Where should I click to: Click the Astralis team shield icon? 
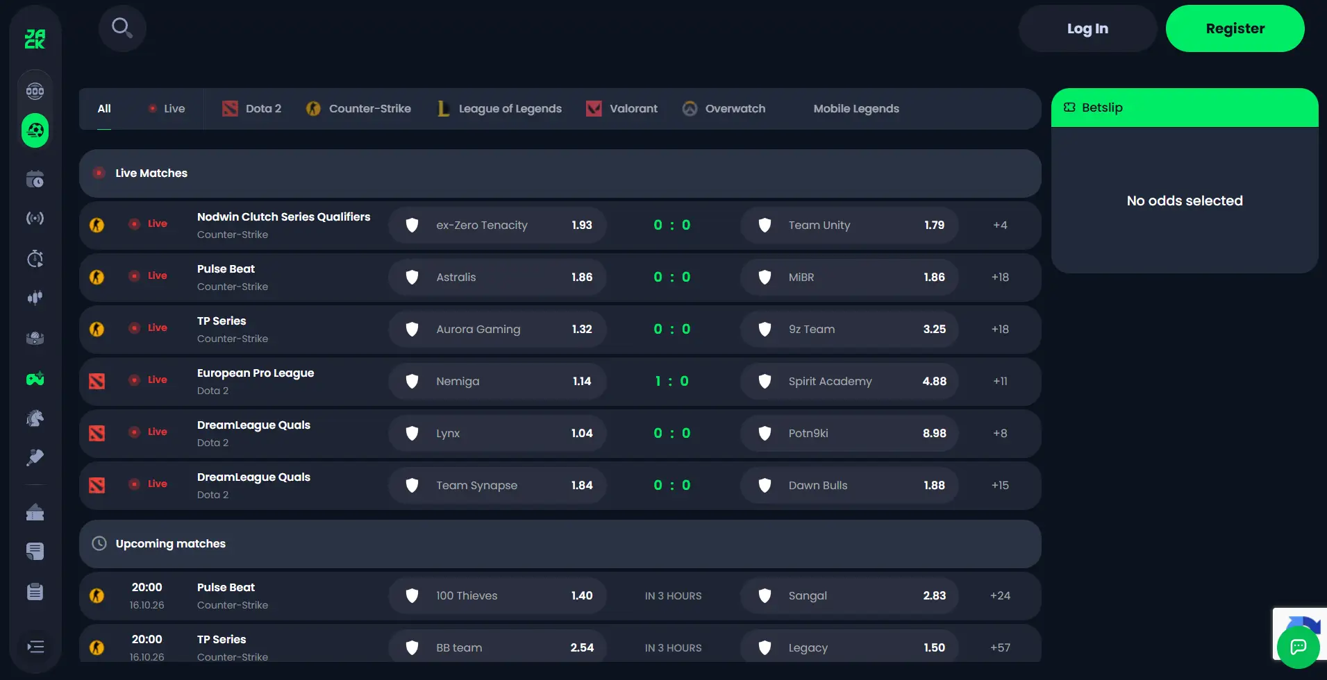point(412,277)
